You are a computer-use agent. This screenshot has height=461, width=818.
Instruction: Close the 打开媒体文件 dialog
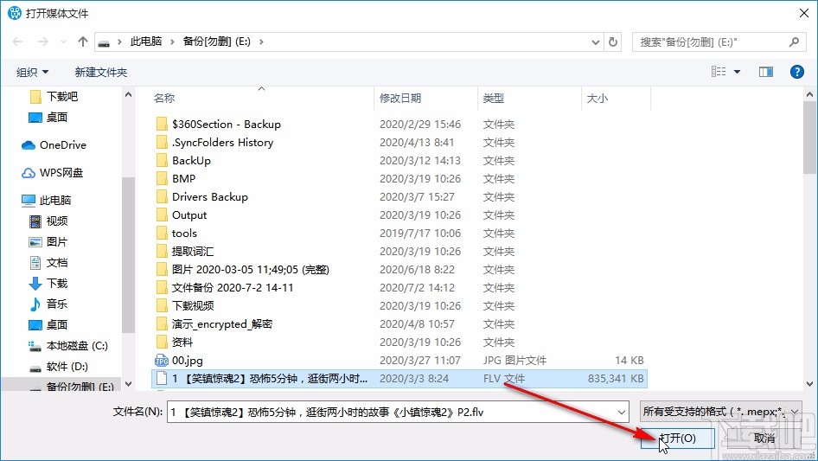(804, 13)
